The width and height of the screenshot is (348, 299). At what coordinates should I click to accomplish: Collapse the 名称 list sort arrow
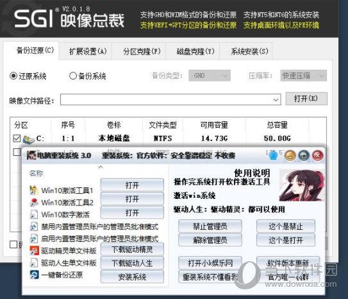(101, 167)
